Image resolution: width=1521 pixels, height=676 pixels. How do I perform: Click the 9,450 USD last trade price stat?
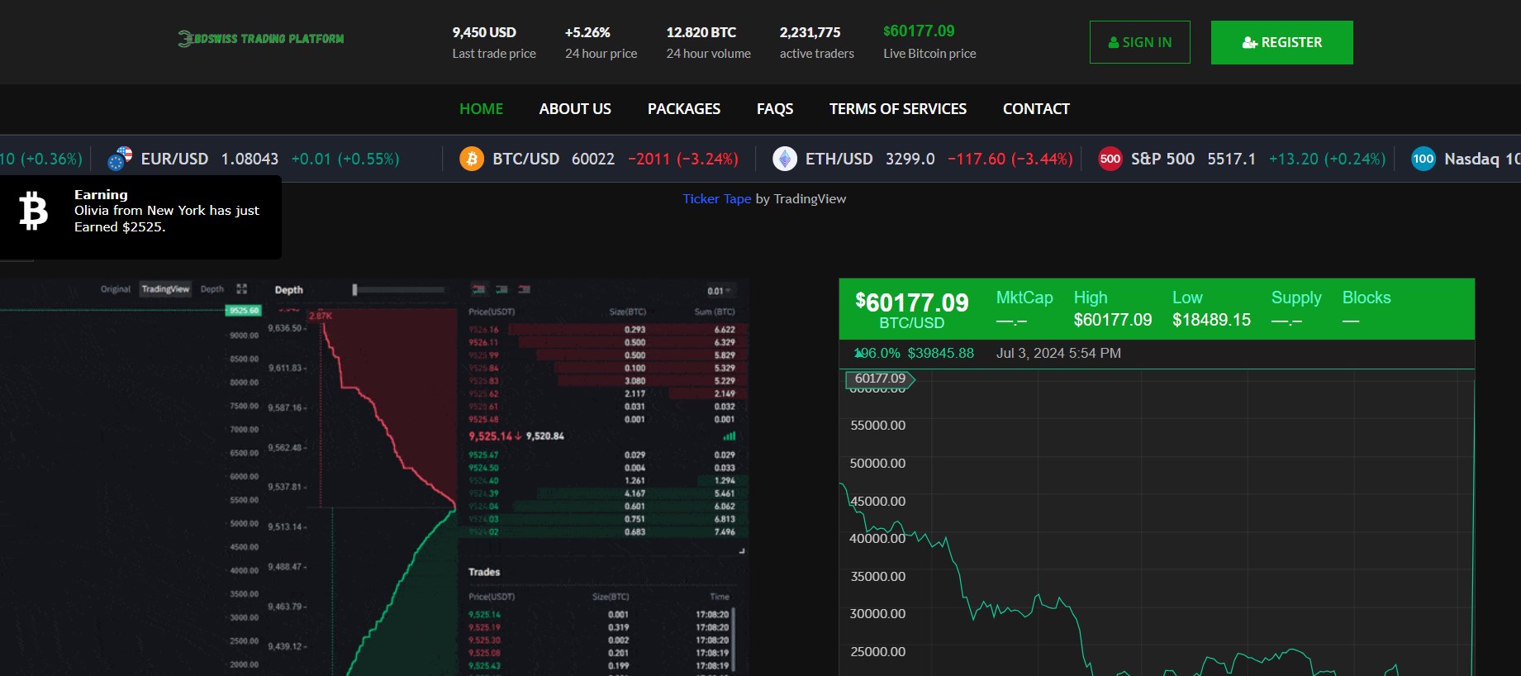[x=494, y=42]
